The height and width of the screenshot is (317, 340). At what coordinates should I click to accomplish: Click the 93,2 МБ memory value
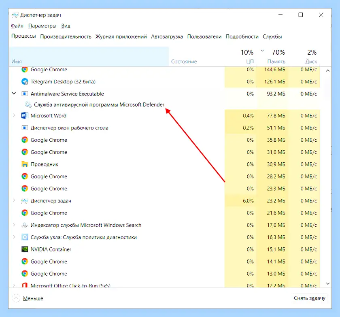pyautogui.click(x=276, y=94)
